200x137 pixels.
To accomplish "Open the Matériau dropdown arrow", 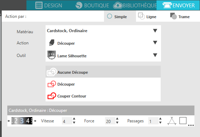I will (155, 31).
